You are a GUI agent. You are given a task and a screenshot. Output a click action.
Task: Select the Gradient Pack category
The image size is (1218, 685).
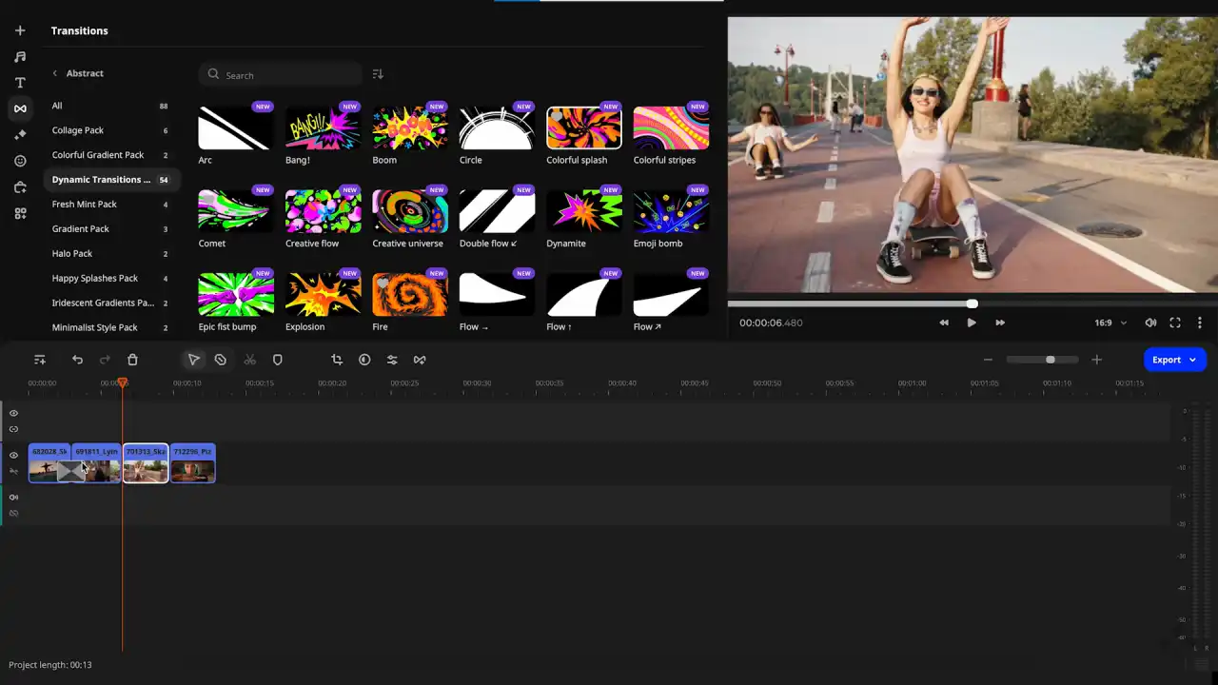(110, 229)
